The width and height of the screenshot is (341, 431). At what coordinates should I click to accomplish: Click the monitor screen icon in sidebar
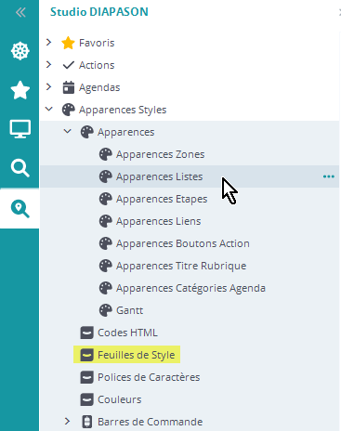tap(20, 129)
